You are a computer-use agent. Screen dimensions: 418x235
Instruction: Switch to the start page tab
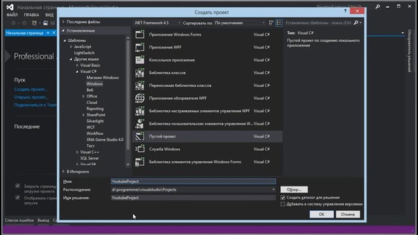pos(25,33)
